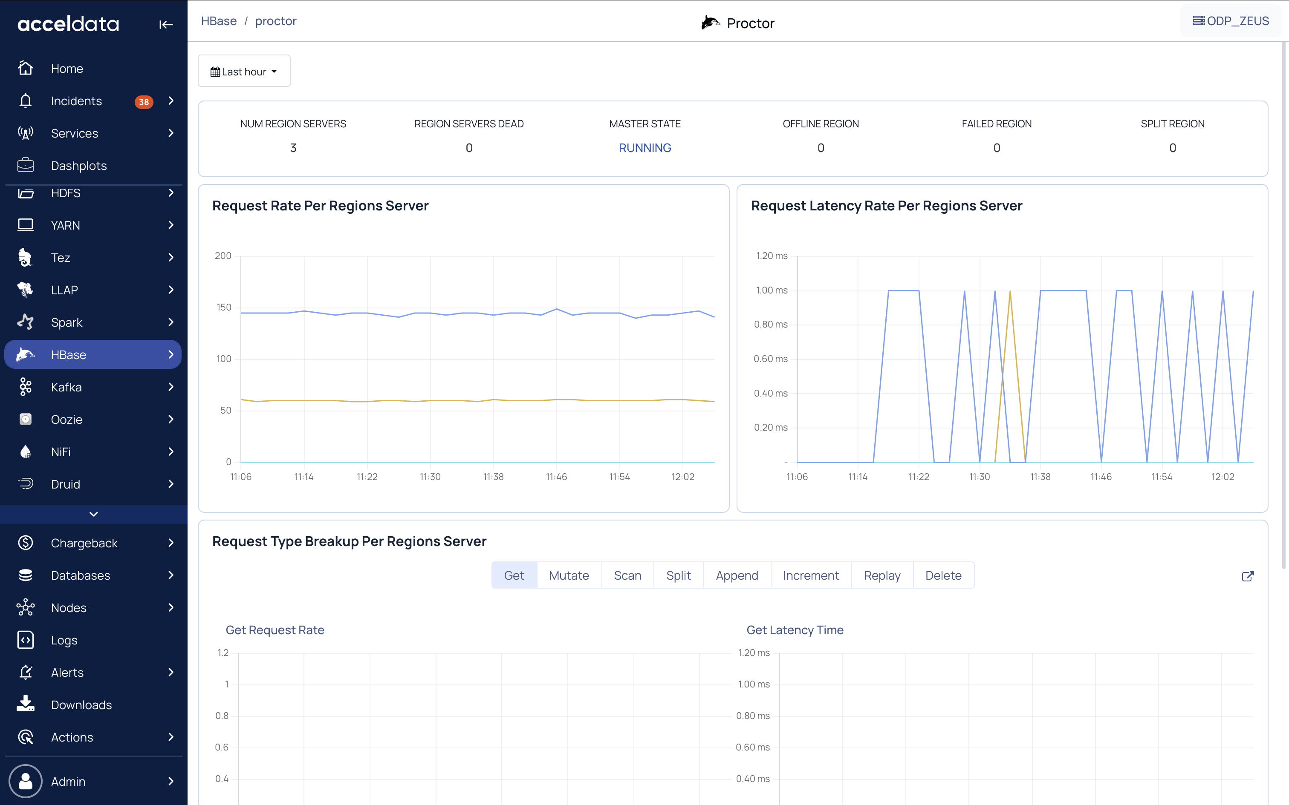The image size is (1289, 805).
Task: Click the Kafka sidebar icon
Action: (26, 387)
